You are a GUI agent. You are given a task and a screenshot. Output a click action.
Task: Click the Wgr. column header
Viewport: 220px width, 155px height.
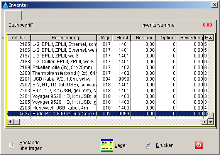(105, 38)
